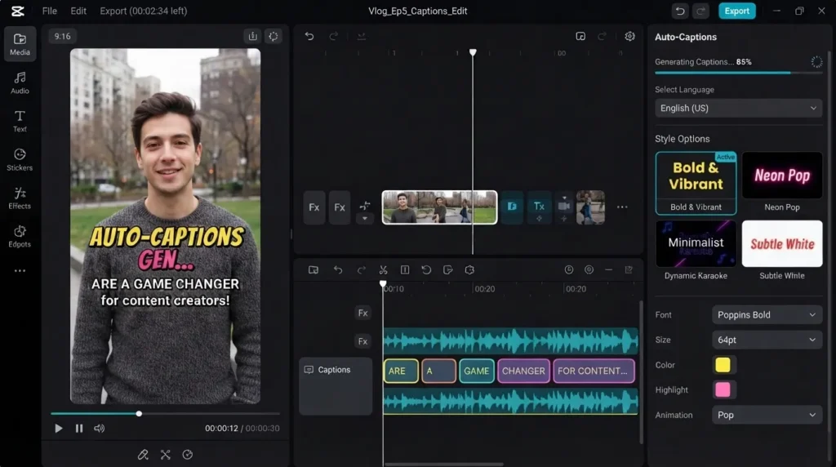Open Size dropdown 64pt
The image size is (836, 467).
point(767,340)
